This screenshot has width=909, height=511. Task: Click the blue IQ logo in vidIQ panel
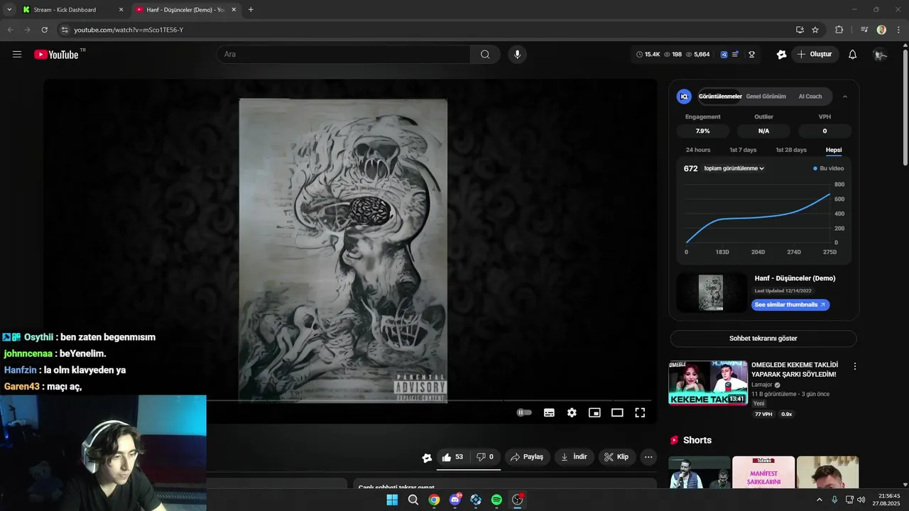pyautogui.click(x=685, y=97)
